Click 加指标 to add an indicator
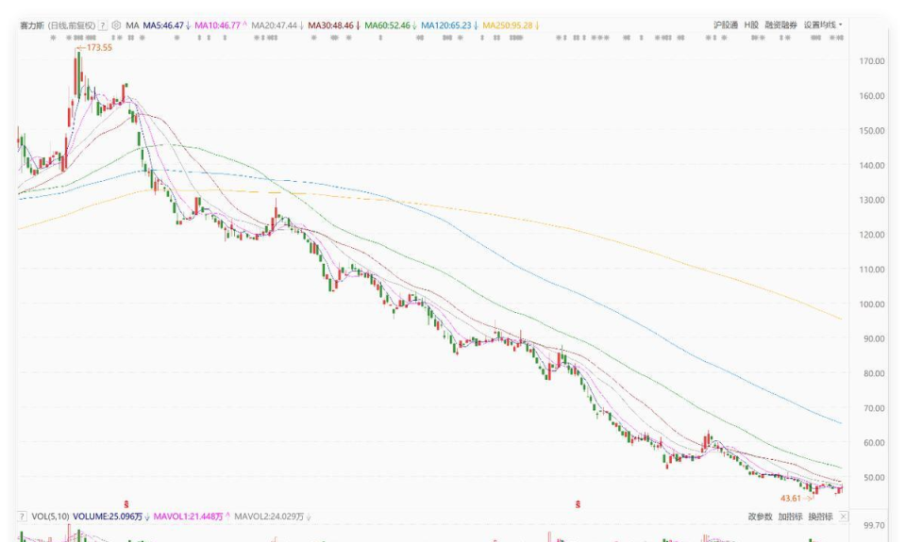 [790, 517]
